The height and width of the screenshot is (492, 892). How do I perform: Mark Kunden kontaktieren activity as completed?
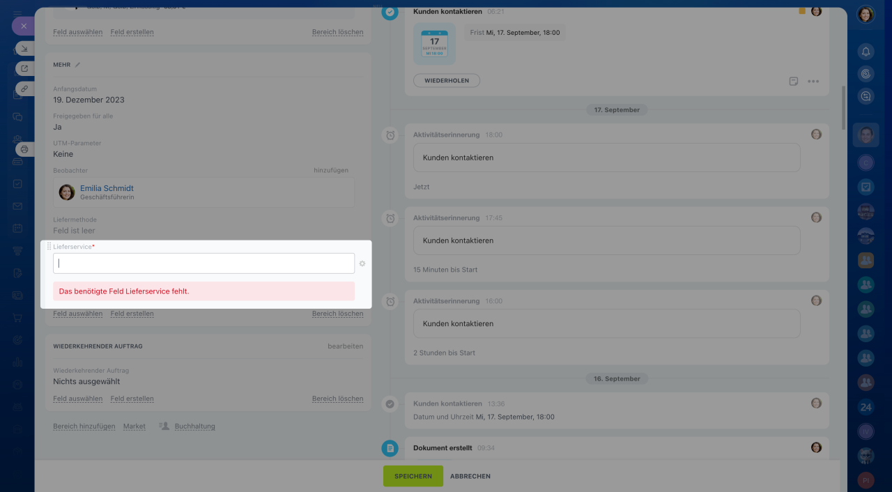coord(390,12)
